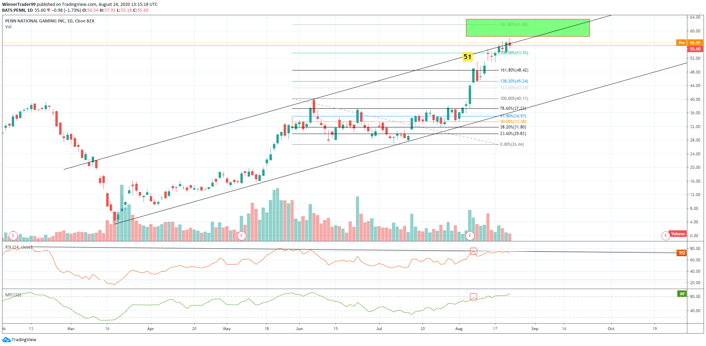706x346 pixels.
Task: Click the 138.20%(45.24) Fibonacci label
Action: (514, 81)
